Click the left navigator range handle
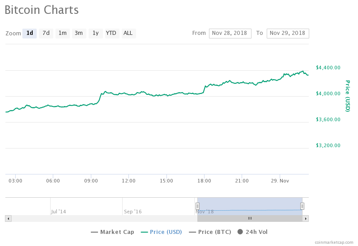358x246 pixels. tap(197, 206)
